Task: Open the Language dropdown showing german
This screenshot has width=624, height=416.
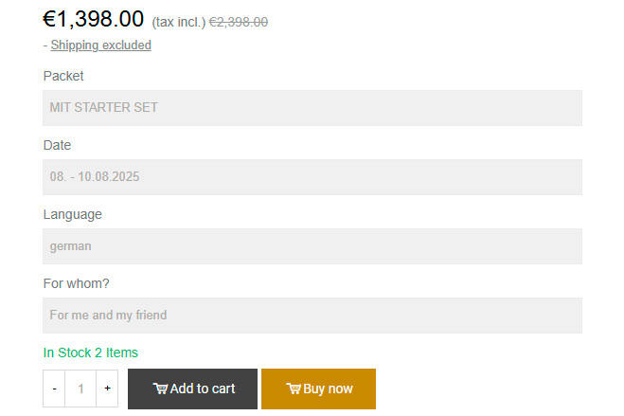Action: coord(312,246)
